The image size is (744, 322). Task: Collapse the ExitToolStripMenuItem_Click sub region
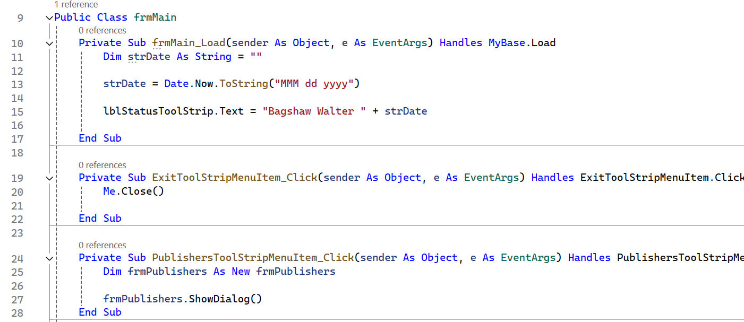(x=49, y=178)
